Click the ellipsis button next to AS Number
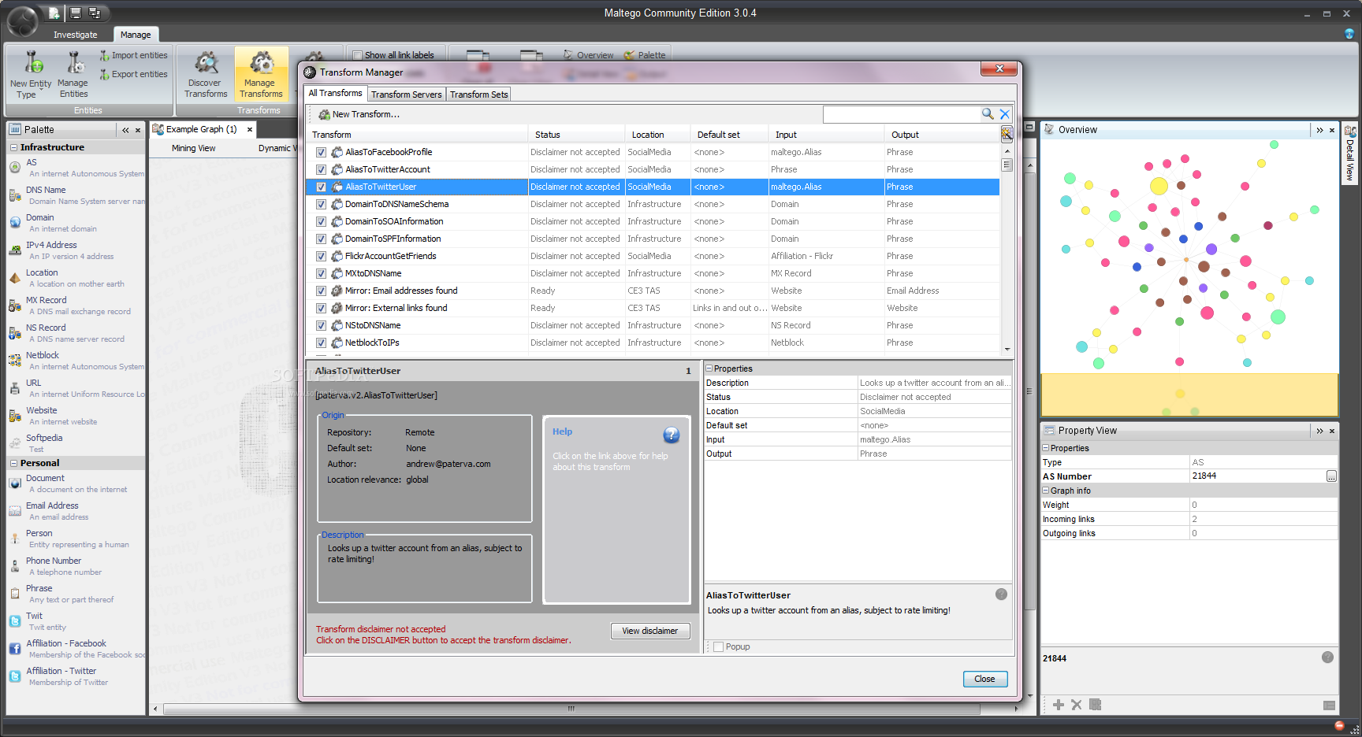The height and width of the screenshot is (737, 1362). [x=1331, y=476]
